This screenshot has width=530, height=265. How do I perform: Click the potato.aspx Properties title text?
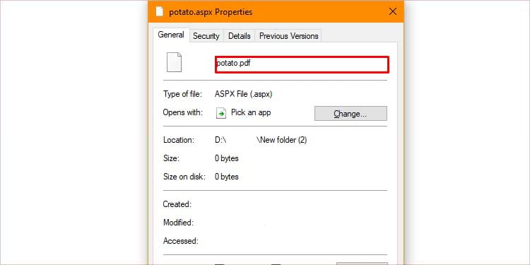tap(211, 12)
